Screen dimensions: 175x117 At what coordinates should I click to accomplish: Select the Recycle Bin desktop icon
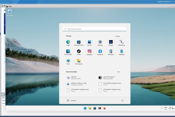tap(10, 13)
